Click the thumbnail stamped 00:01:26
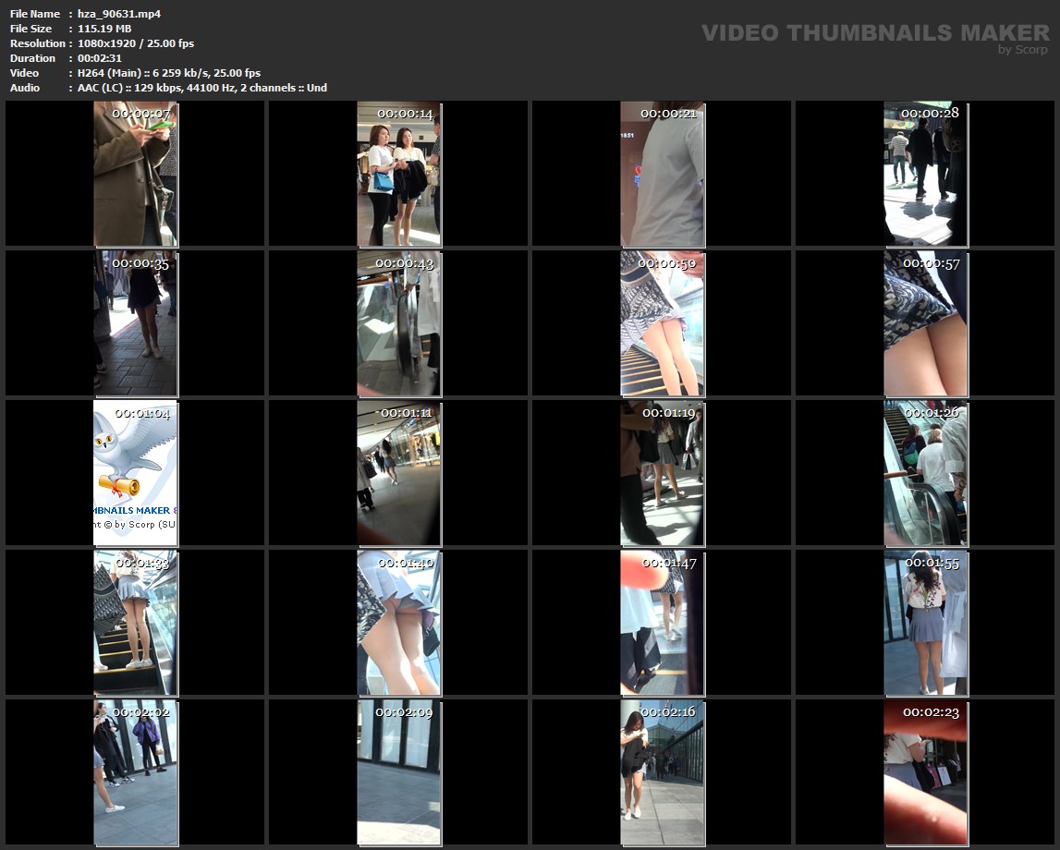This screenshot has height=850, width=1060. click(x=925, y=472)
